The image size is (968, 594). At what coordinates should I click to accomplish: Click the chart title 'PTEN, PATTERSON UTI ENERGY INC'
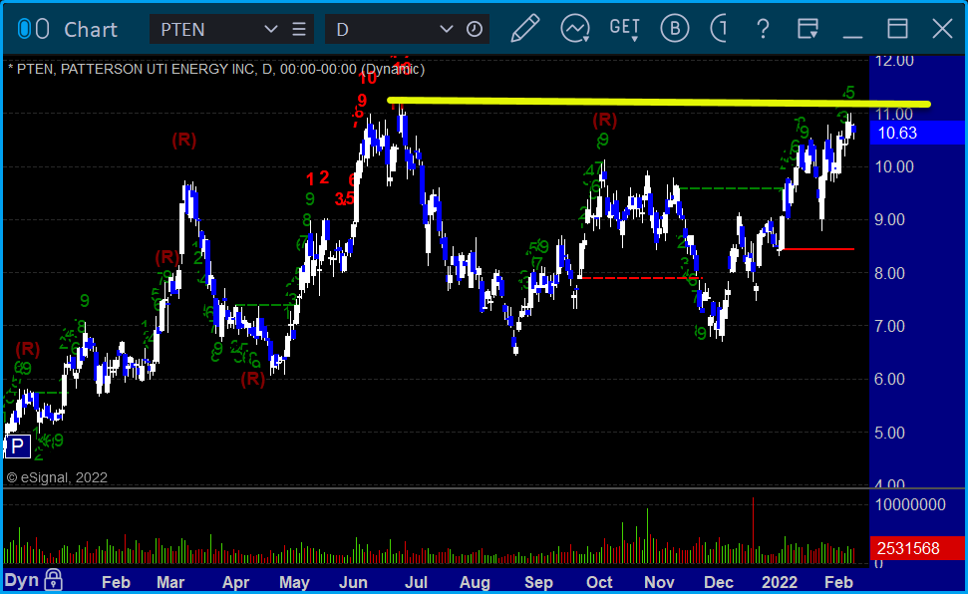click(x=137, y=69)
